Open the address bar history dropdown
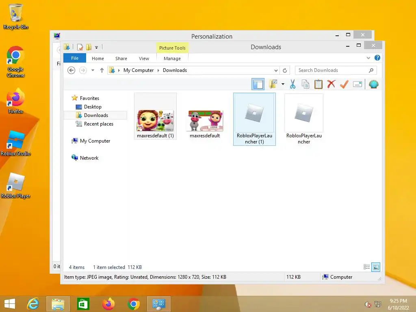 point(276,70)
